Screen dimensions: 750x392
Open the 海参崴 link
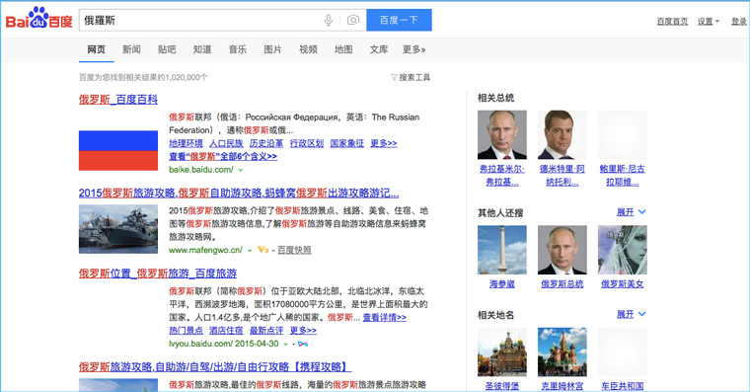click(x=501, y=284)
